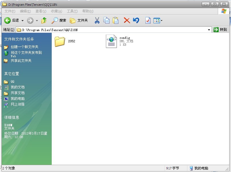Click the red X Delete icon

(x=127, y=20)
